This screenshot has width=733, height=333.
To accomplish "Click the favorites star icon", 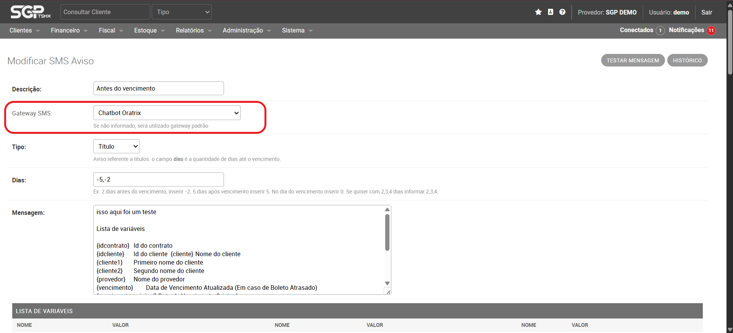I will [538, 12].
